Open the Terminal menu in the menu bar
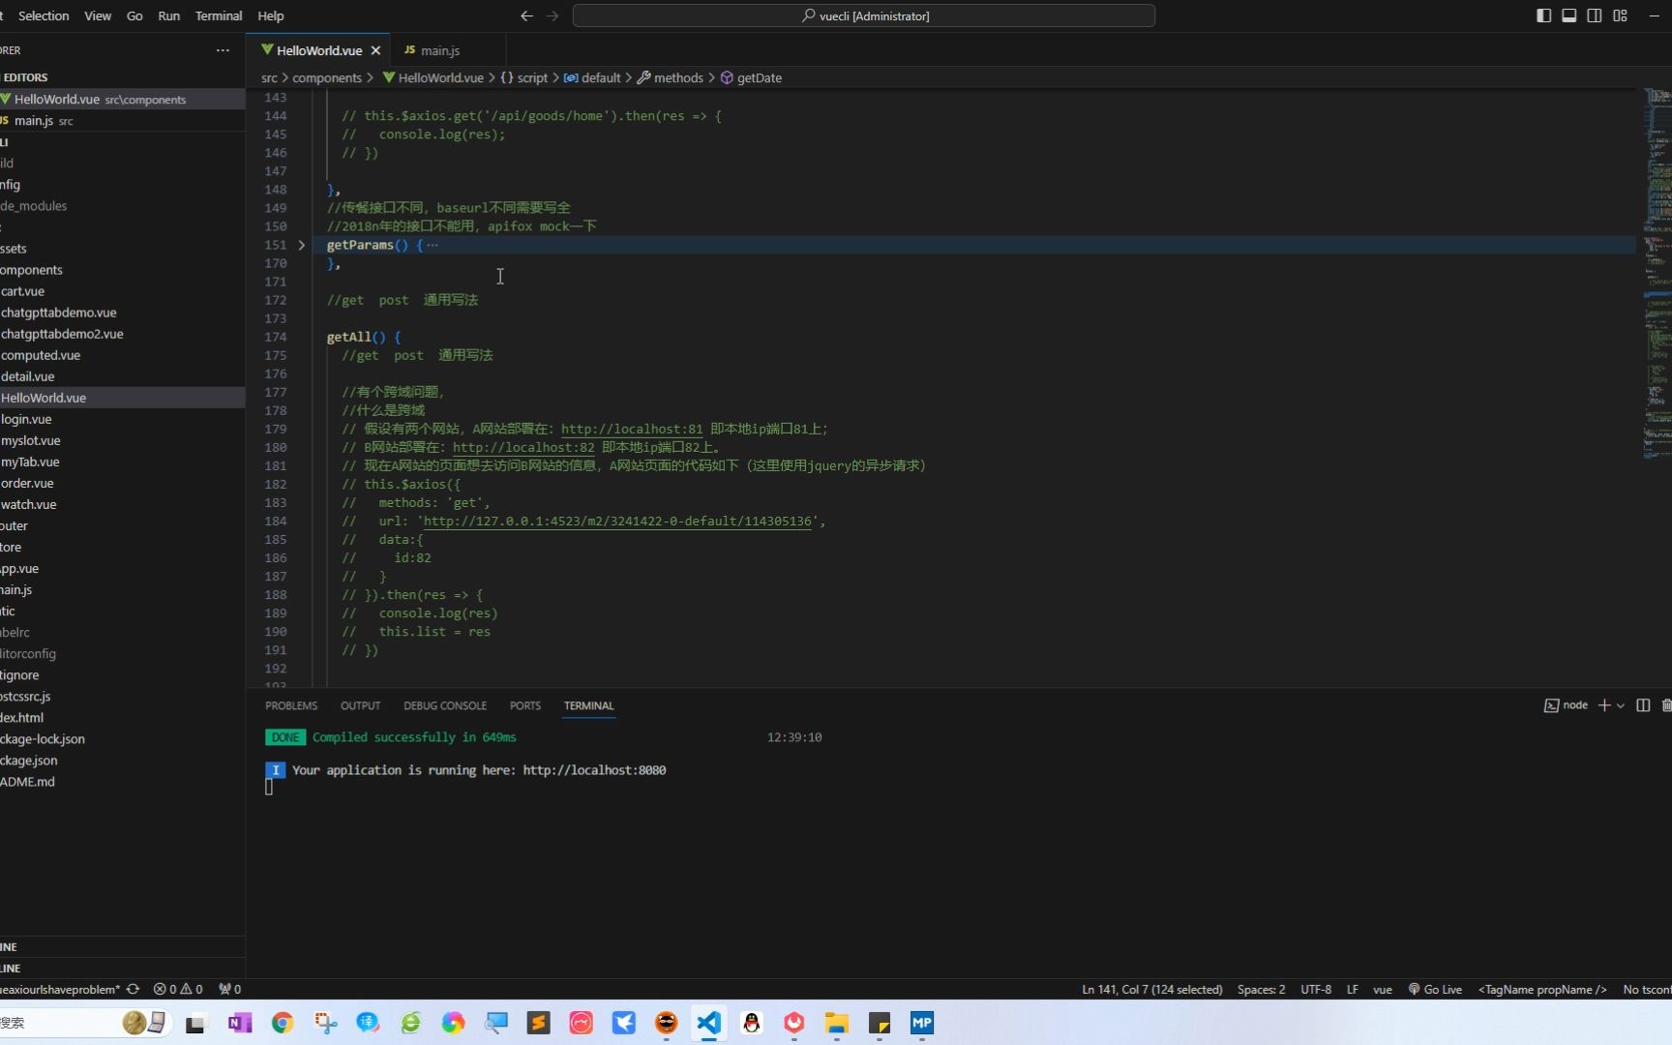This screenshot has width=1672, height=1045. (x=219, y=15)
